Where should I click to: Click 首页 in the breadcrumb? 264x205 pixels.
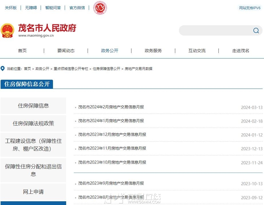tap(27, 69)
